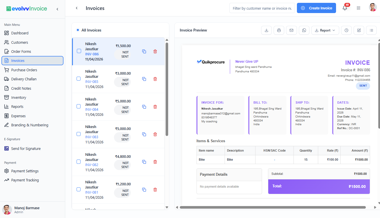Open Delivery Challan menu item

pos(32,79)
